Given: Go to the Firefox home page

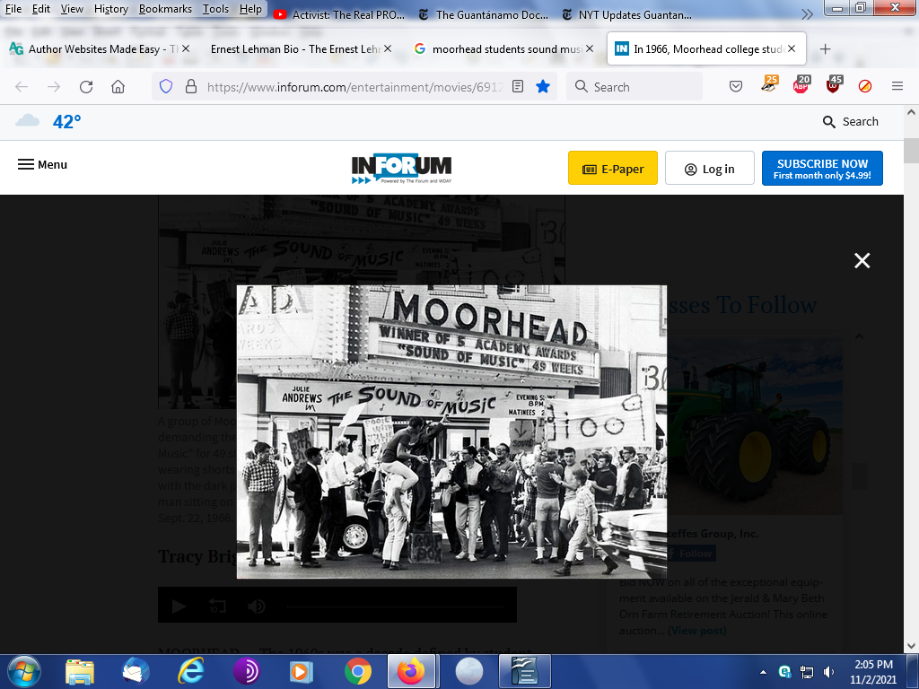Looking at the screenshot, I should pyautogui.click(x=118, y=87).
